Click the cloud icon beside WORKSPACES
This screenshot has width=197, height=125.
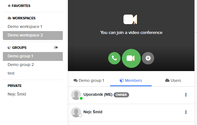(10, 18)
